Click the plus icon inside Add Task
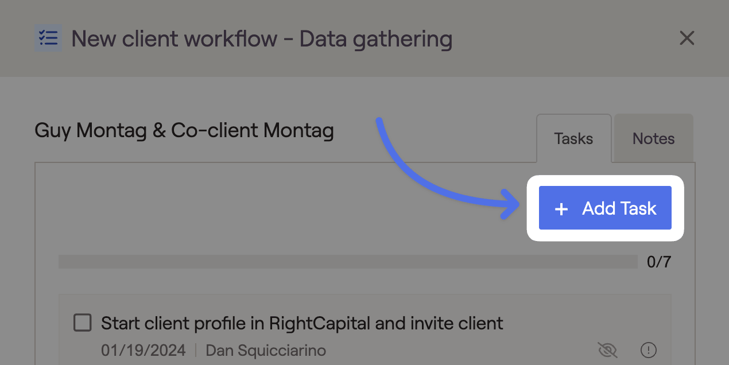The height and width of the screenshot is (365, 729). point(561,209)
